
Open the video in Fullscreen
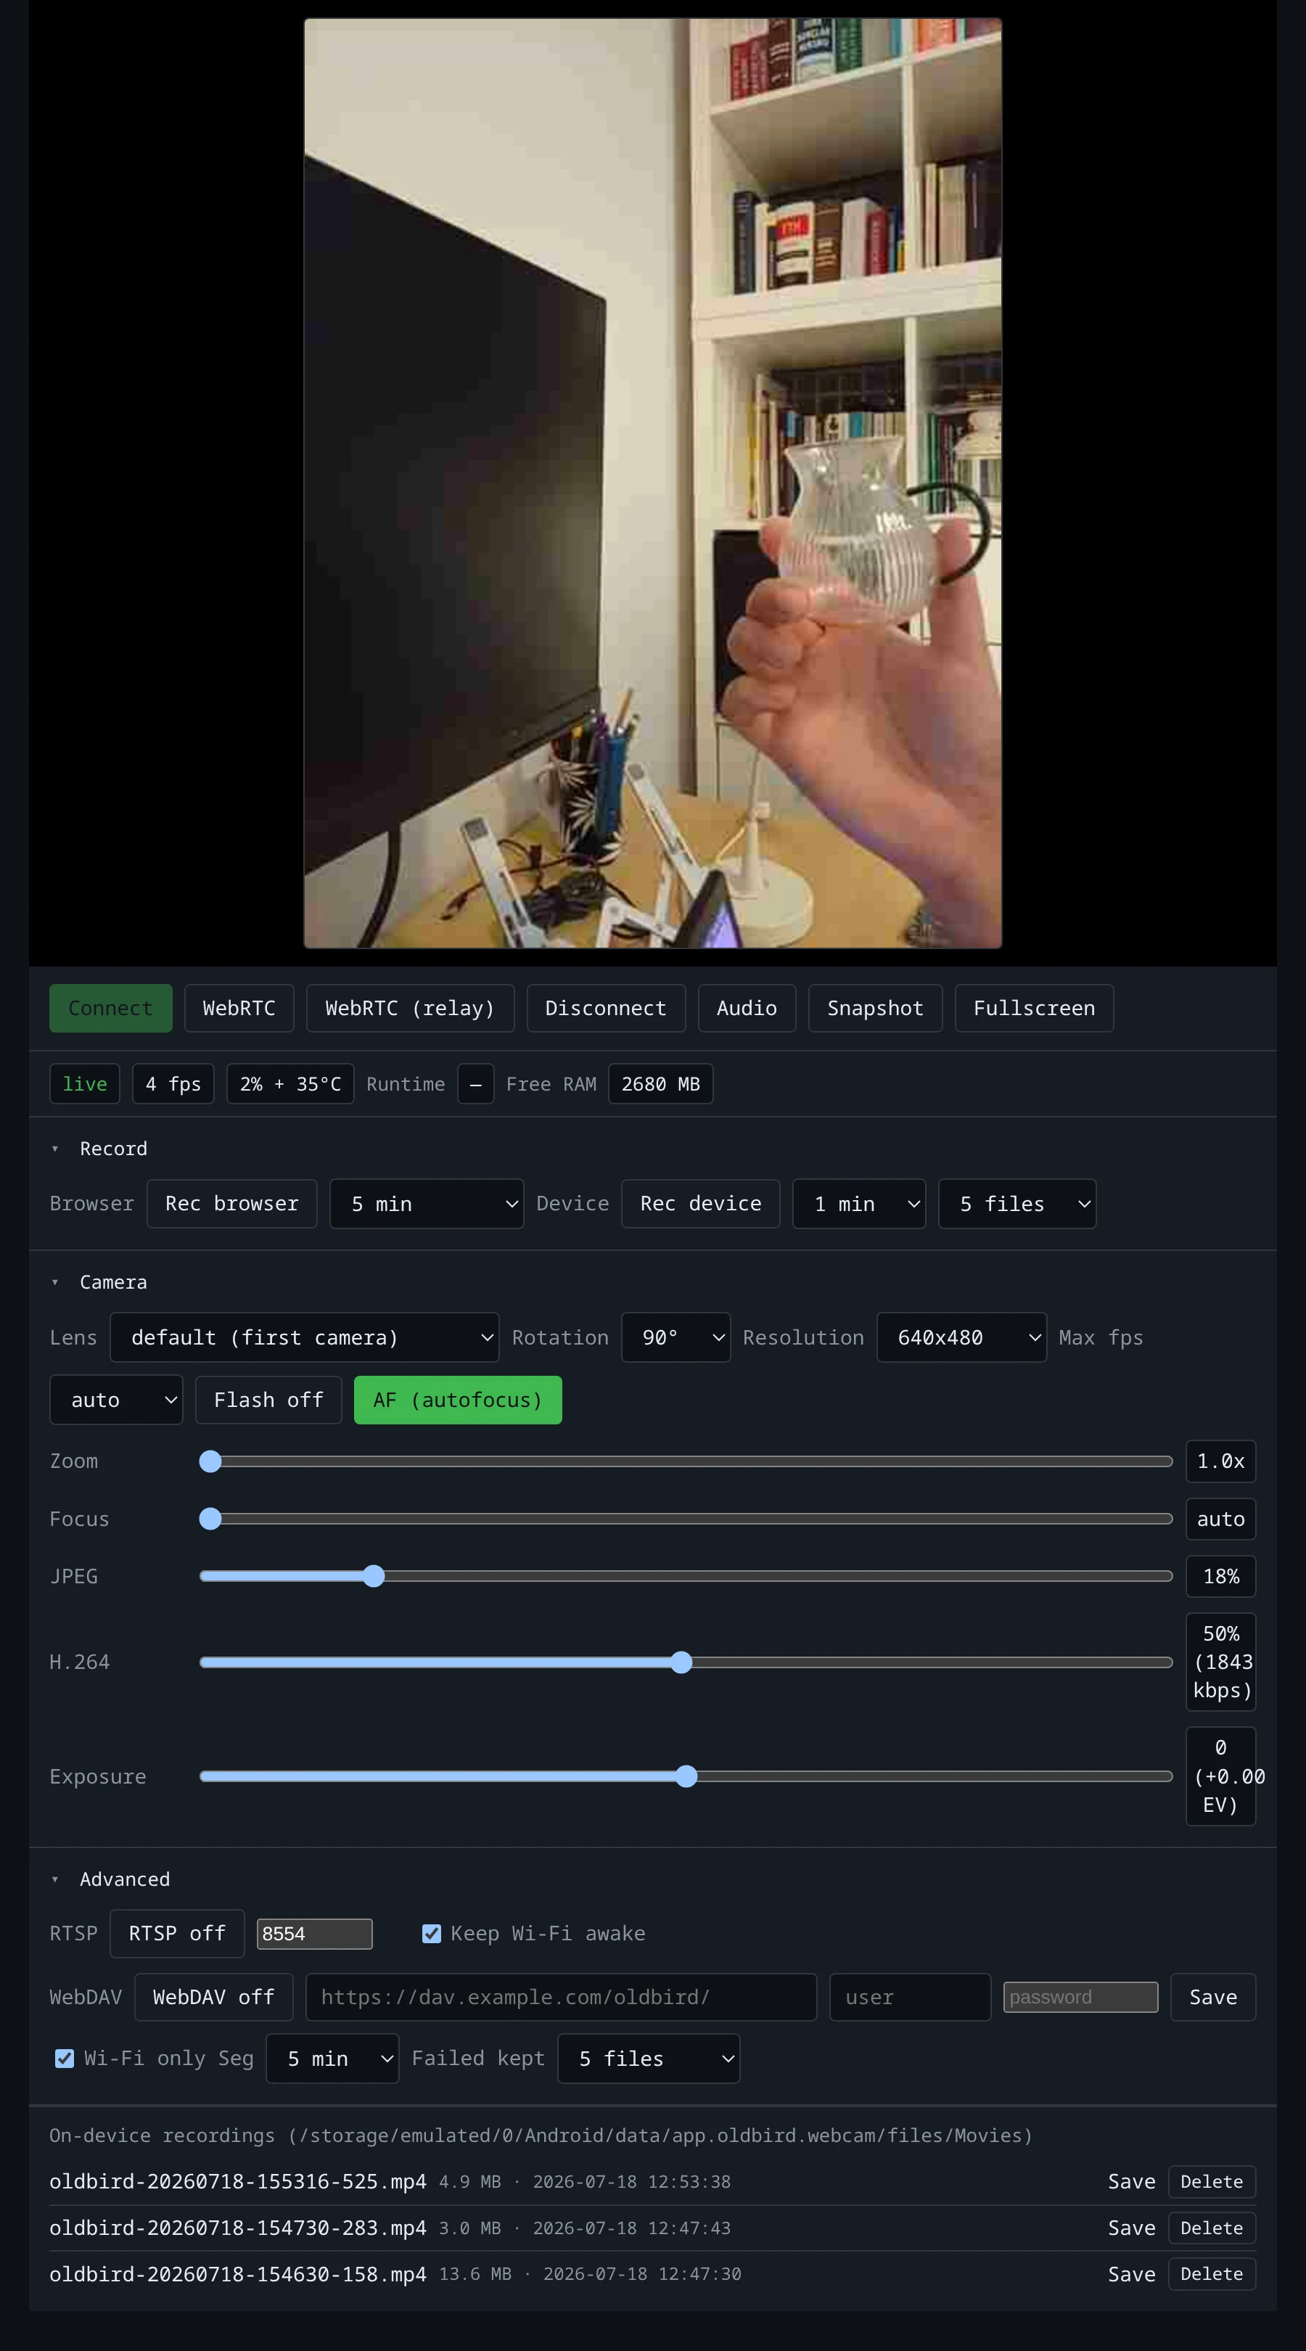pyautogui.click(x=1034, y=1008)
